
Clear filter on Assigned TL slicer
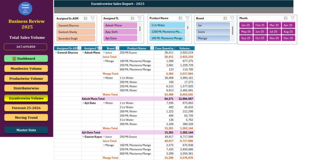[x=139, y=18]
